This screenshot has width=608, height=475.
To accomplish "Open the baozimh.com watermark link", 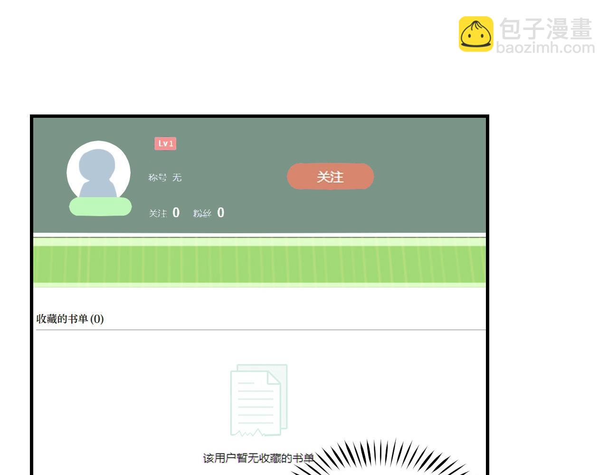I will [x=545, y=48].
